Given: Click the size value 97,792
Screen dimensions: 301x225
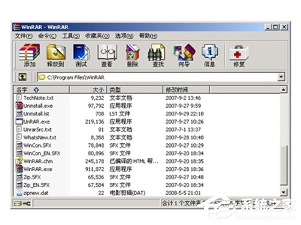Looking at the screenshot, I should coord(96,106).
